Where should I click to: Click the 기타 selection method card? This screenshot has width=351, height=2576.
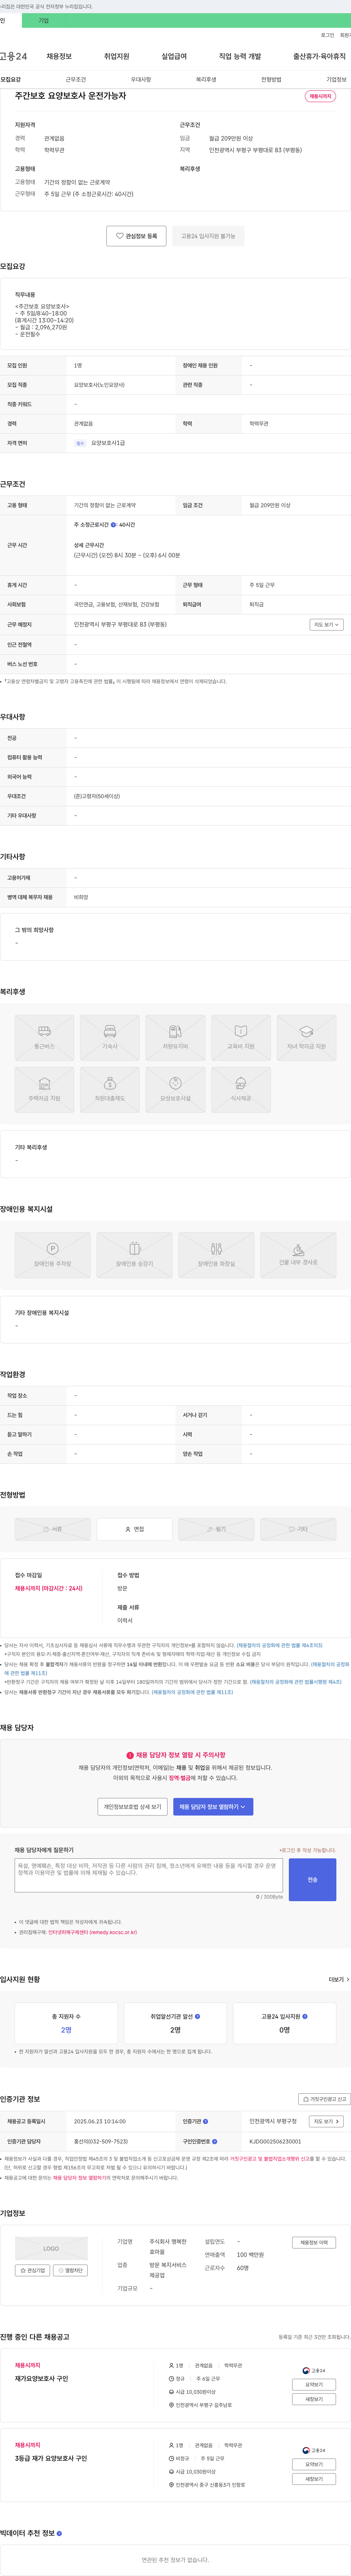pyautogui.click(x=298, y=1529)
